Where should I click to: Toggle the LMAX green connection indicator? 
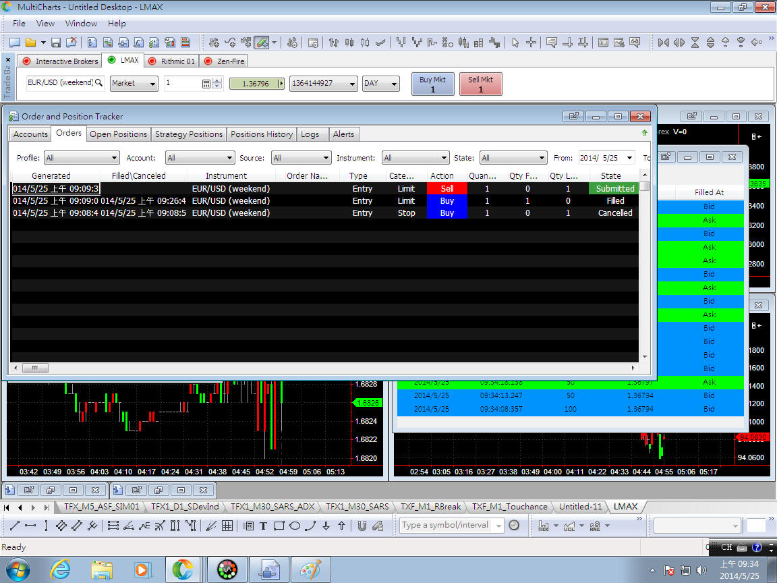click(x=111, y=60)
